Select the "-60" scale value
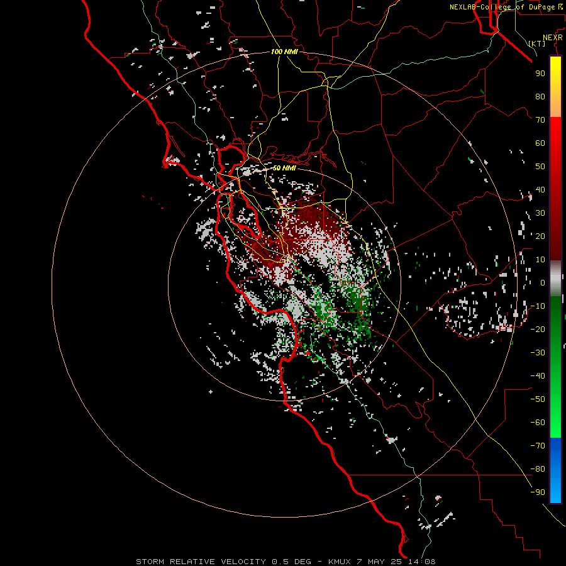Viewport: 566px width, 566px height. [538, 423]
